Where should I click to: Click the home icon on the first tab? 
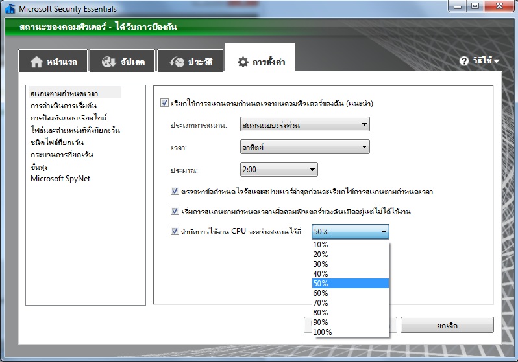(36, 62)
